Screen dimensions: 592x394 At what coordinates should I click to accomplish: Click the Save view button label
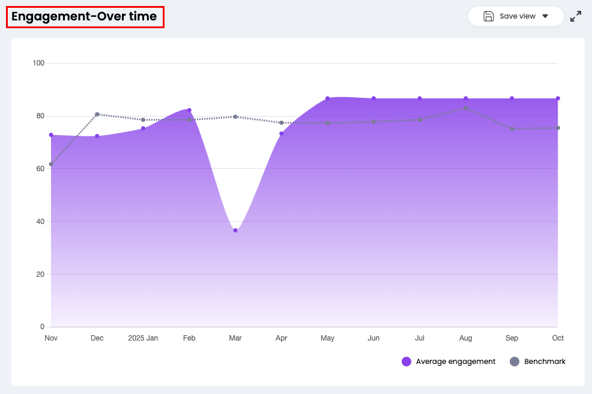tap(517, 16)
